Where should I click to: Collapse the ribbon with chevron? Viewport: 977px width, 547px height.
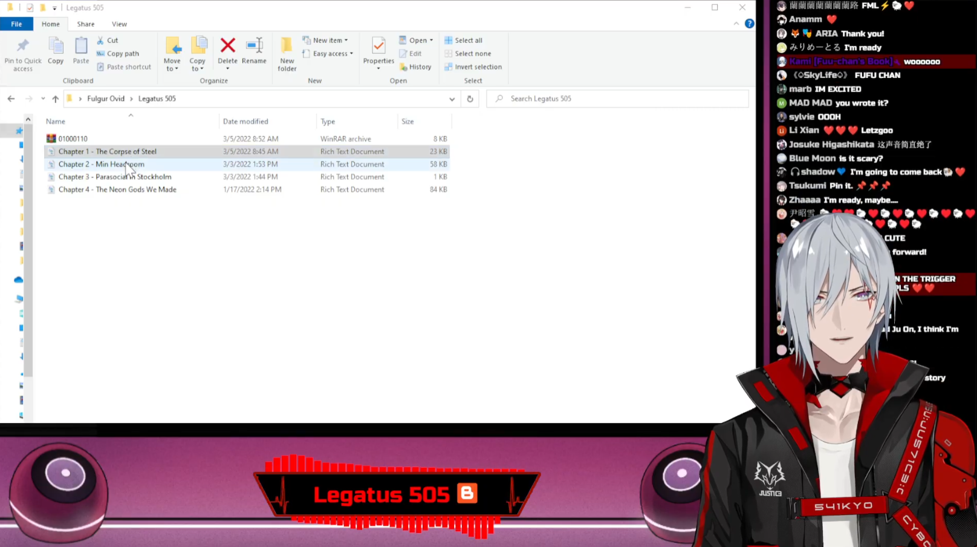point(736,24)
